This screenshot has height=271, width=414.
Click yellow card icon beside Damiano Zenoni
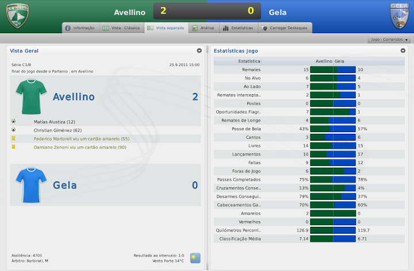[x=13, y=147]
